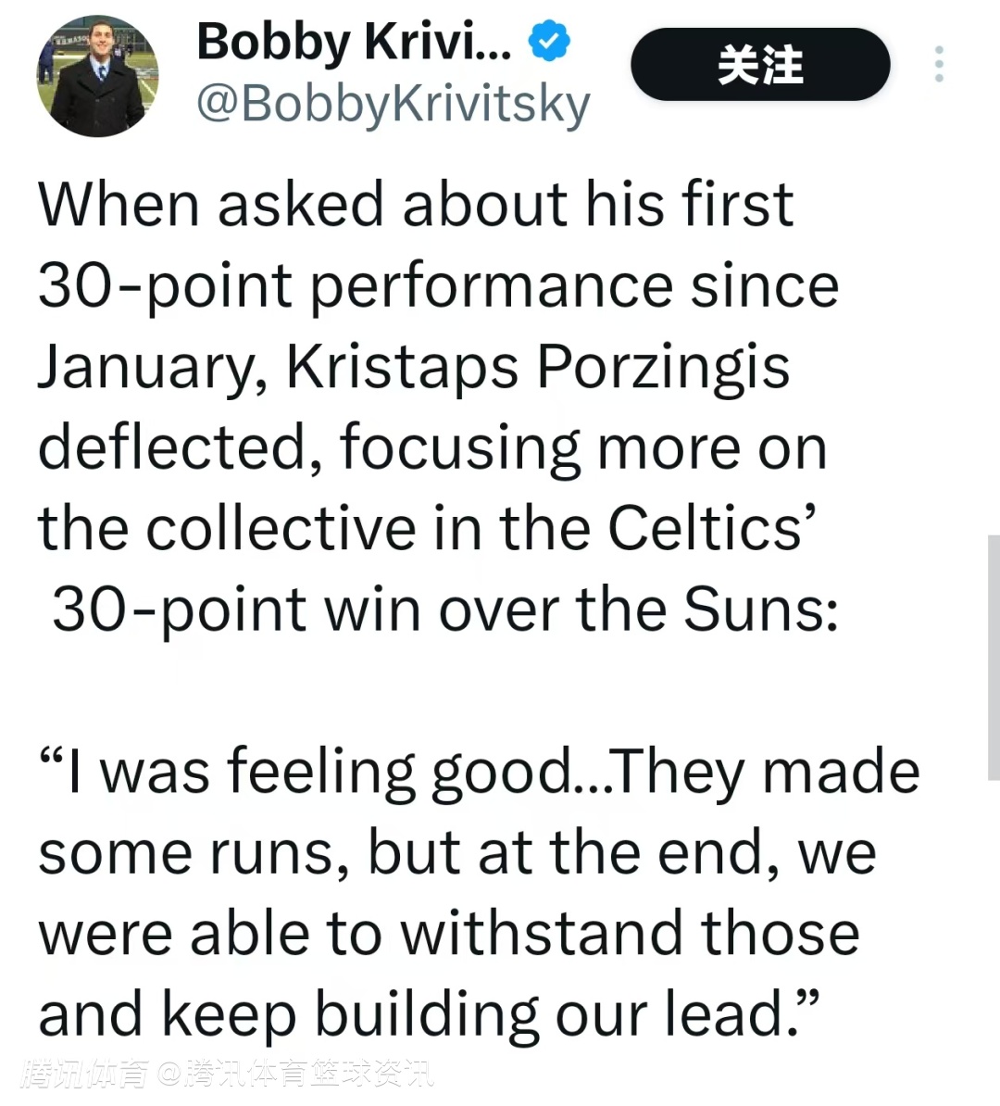Open Bobby Krivitsky's profile avatar photo
1000x1106 pixels.
point(98,78)
